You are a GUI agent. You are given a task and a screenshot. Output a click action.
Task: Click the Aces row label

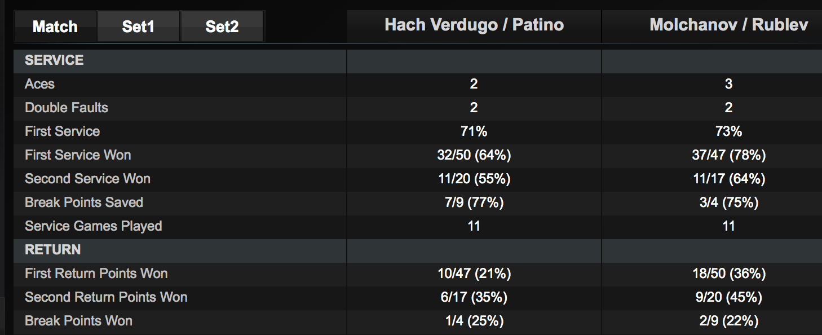tap(40, 84)
